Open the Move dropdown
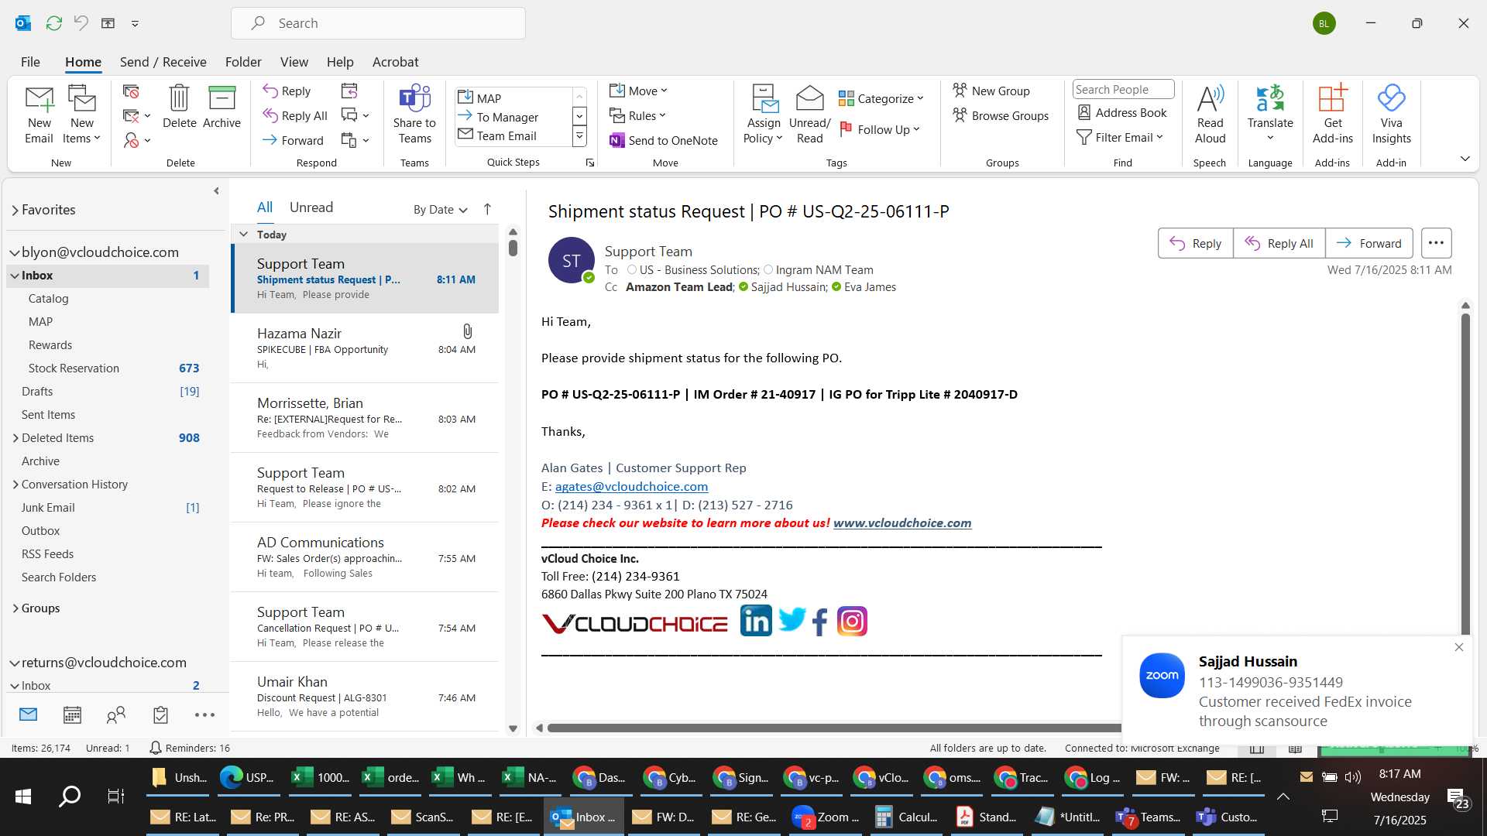The image size is (1487, 836). (x=638, y=91)
